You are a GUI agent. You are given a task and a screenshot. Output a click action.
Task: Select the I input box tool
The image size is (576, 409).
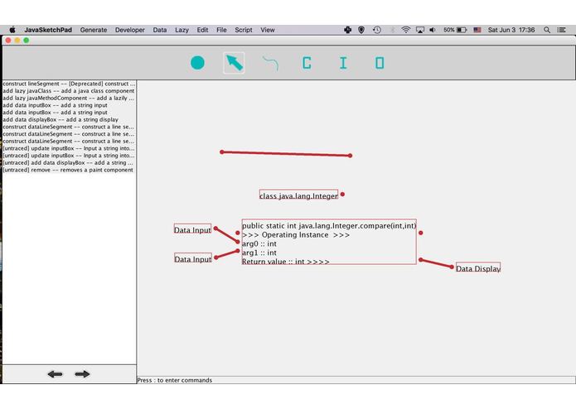[x=343, y=63]
